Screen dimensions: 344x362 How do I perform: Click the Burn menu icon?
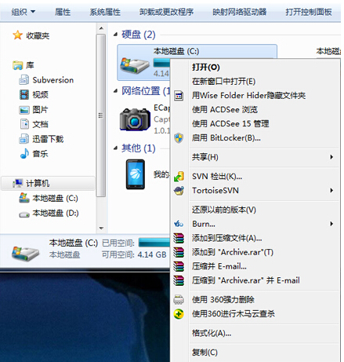coord(179,224)
